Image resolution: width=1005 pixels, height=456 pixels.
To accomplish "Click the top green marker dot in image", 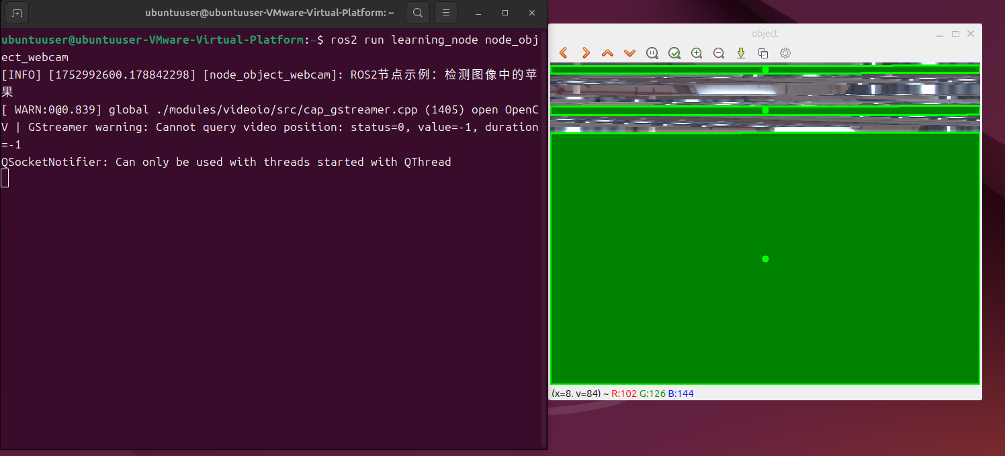I will pos(765,69).
